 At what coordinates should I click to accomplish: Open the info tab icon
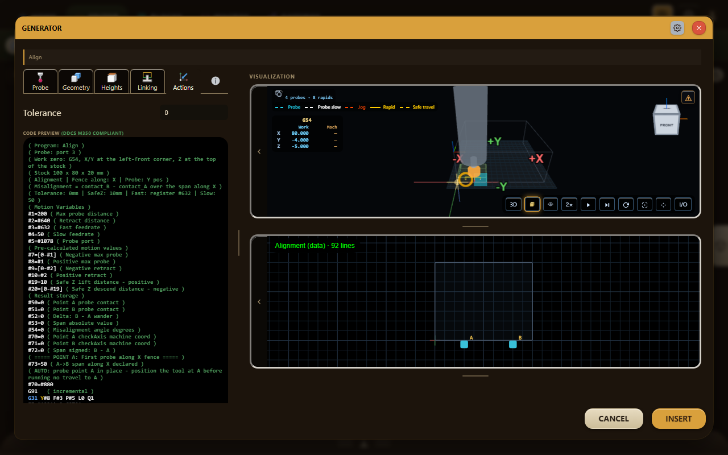click(215, 81)
